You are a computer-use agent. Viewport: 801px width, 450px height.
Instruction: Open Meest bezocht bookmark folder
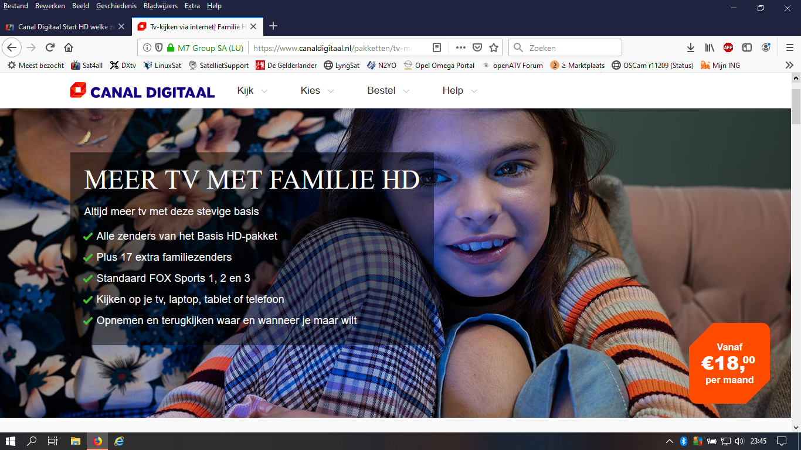pos(36,65)
